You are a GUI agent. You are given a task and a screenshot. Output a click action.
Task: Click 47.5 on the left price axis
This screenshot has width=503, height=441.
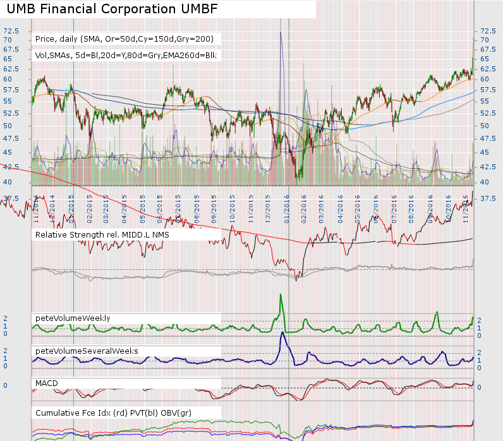11,138
